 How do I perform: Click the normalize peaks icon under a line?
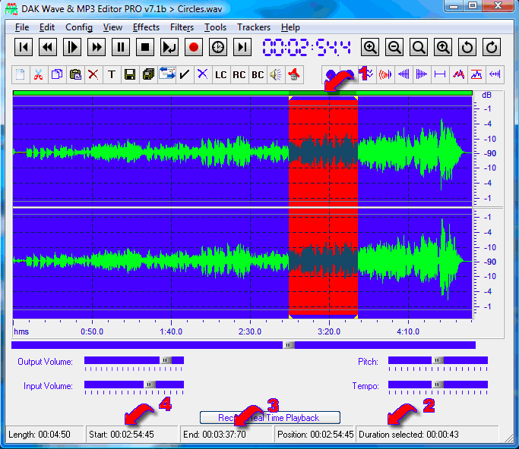point(476,74)
